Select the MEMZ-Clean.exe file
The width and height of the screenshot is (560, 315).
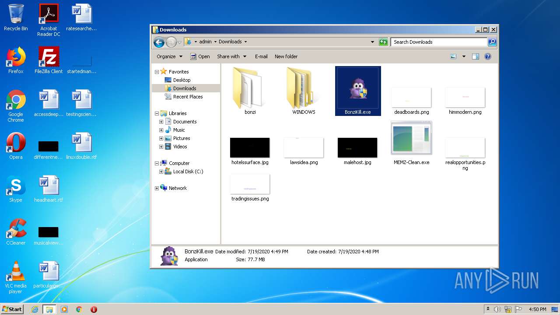[411, 143]
